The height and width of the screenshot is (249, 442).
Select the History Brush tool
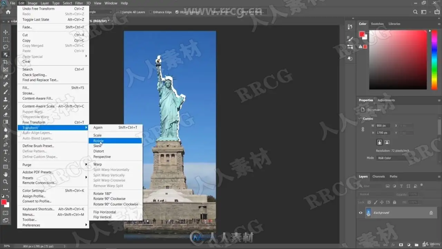point(6,107)
